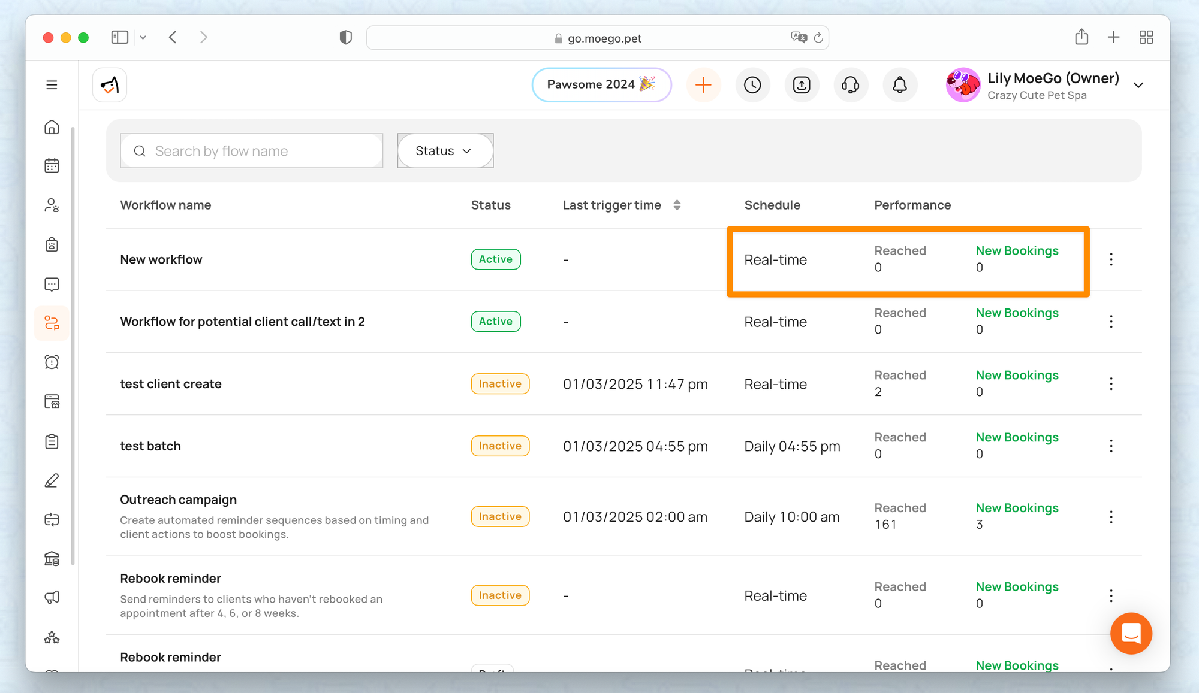Open the megaphone marketing icon in the sidebar
Screen dimensions: 1199x693
tap(52, 597)
